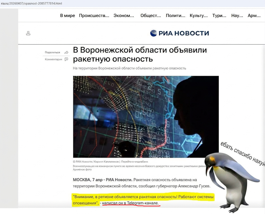Follow the 'Перейти в медиабанк' link
The image size is (265, 214).
134,161
